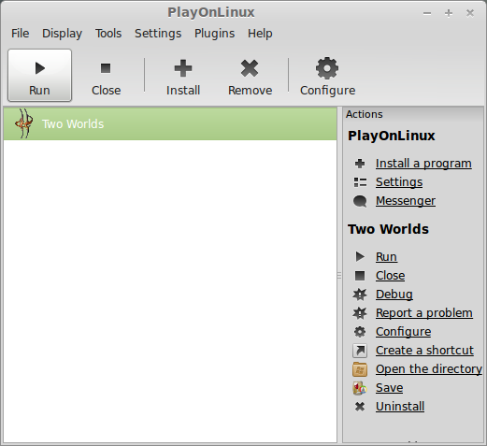Click the Create a shortcut link
This screenshot has width=487, height=446.
coord(424,351)
